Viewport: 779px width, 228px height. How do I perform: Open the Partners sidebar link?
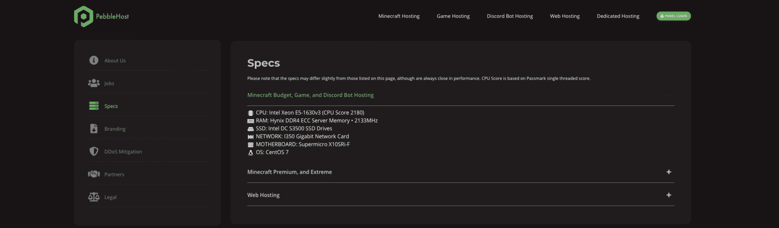point(114,175)
